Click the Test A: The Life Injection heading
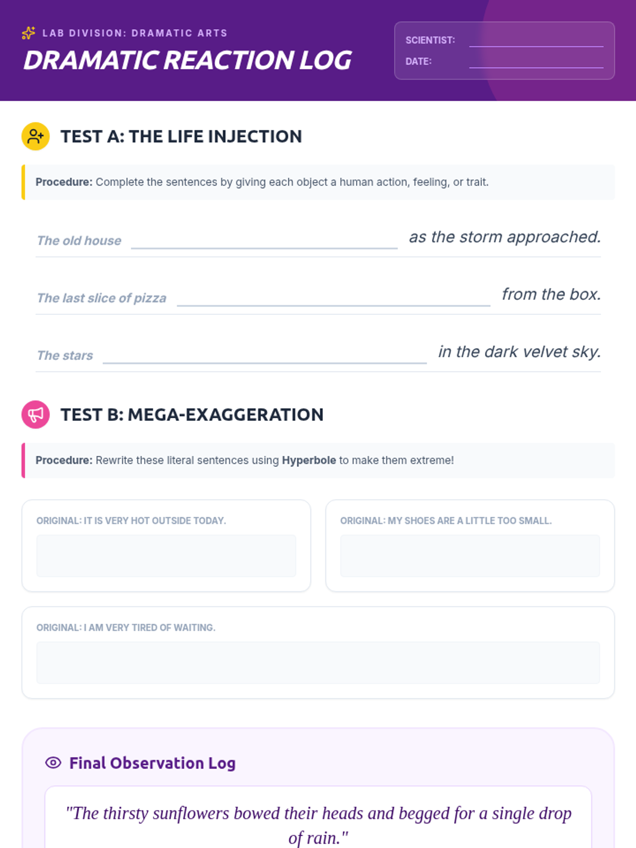Viewport: 636px width, 848px height. pyautogui.click(x=181, y=136)
